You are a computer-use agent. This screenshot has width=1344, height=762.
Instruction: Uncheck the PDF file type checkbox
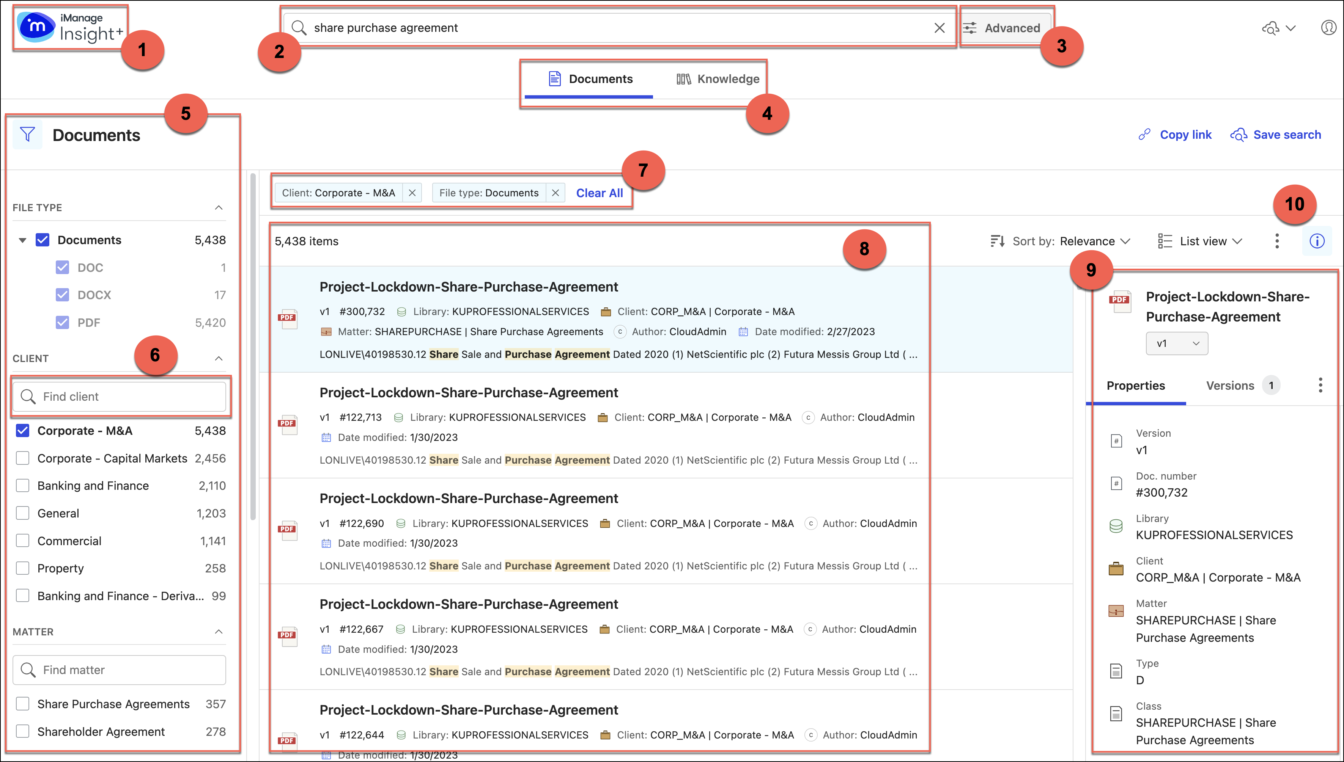tap(62, 322)
